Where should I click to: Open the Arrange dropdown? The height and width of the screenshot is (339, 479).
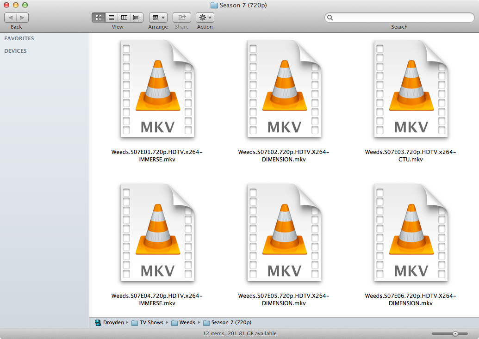158,18
